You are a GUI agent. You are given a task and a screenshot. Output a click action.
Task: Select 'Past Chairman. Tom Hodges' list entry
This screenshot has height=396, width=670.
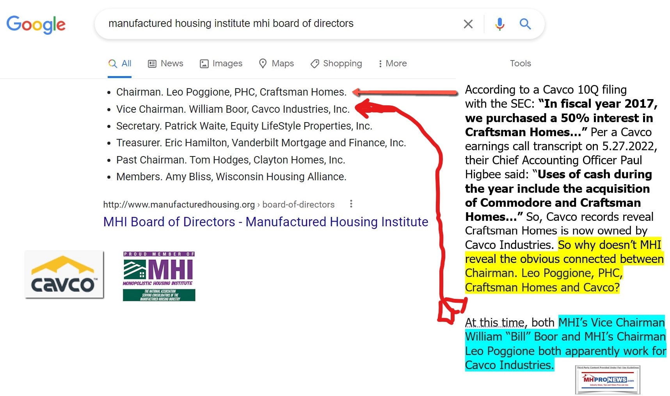231,160
